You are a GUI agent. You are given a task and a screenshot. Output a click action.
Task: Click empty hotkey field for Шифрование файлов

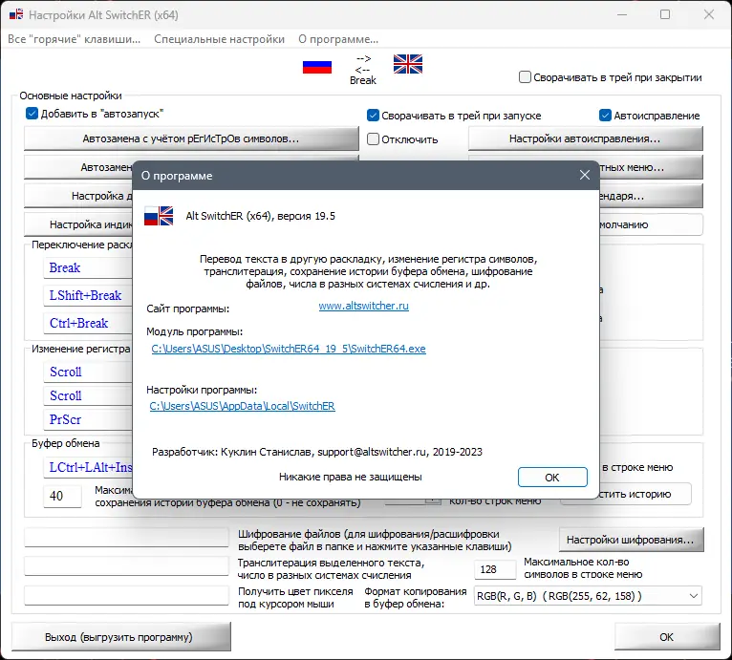126,537
